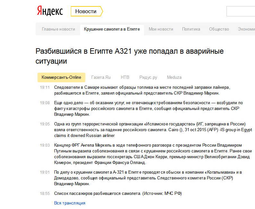Switch source to НТВ
This screenshot has height=209, width=255.
[125, 77]
